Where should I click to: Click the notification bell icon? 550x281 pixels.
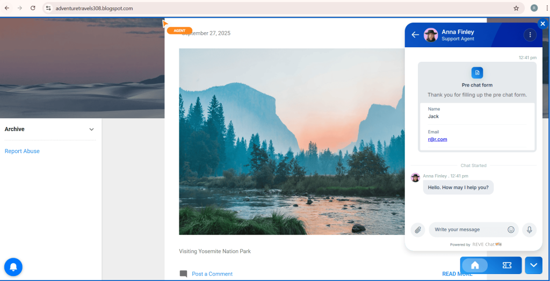(13, 267)
